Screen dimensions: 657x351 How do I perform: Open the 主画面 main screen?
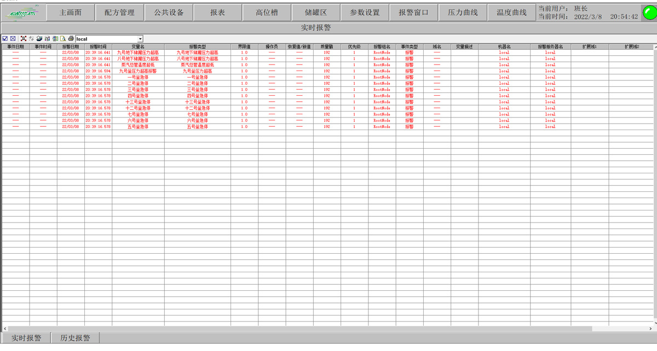(70, 13)
